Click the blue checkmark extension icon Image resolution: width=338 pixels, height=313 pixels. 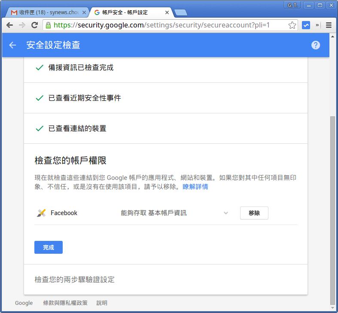point(306,25)
